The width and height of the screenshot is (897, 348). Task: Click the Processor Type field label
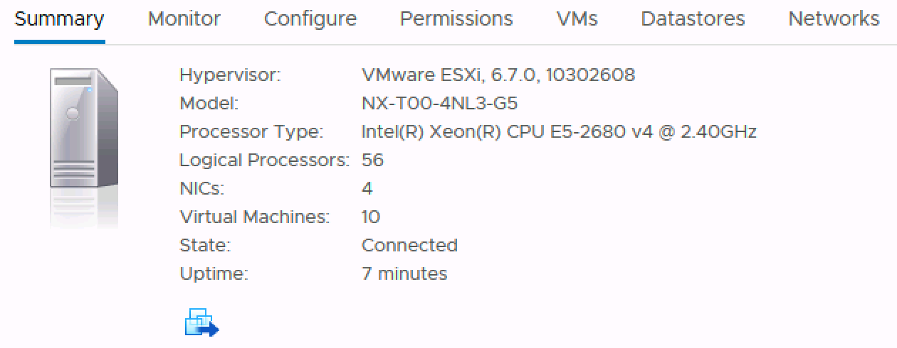click(251, 131)
